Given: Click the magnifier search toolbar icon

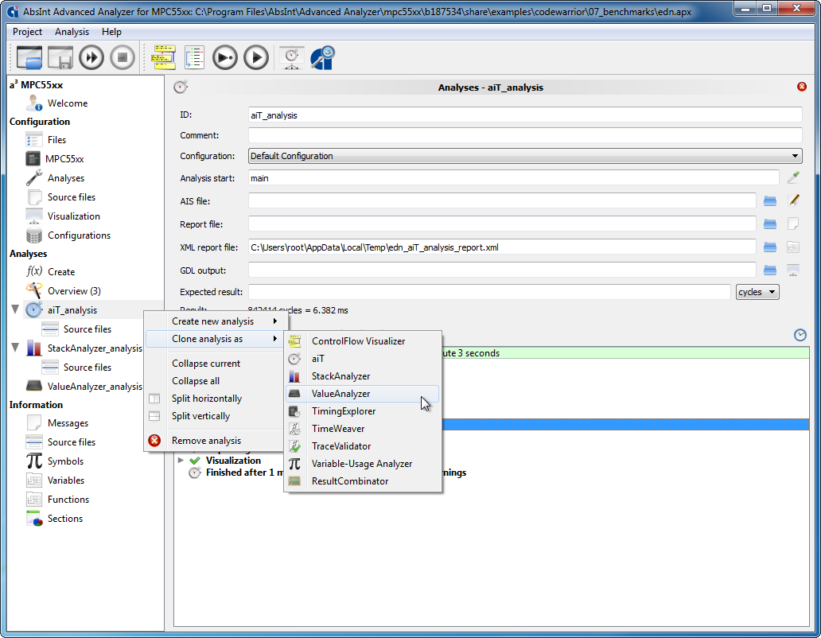Looking at the screenshot, I should 322,57.
